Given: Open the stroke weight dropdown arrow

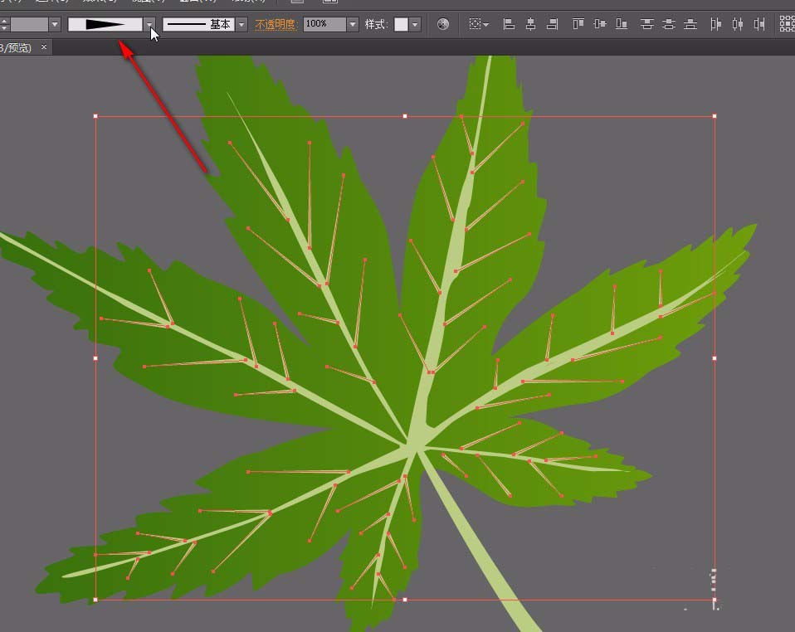Looking at the screenshot, I should tap(55, 24).
